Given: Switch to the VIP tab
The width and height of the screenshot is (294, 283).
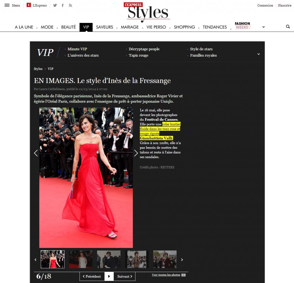Looking at the screenshot, I should point(86,27).
